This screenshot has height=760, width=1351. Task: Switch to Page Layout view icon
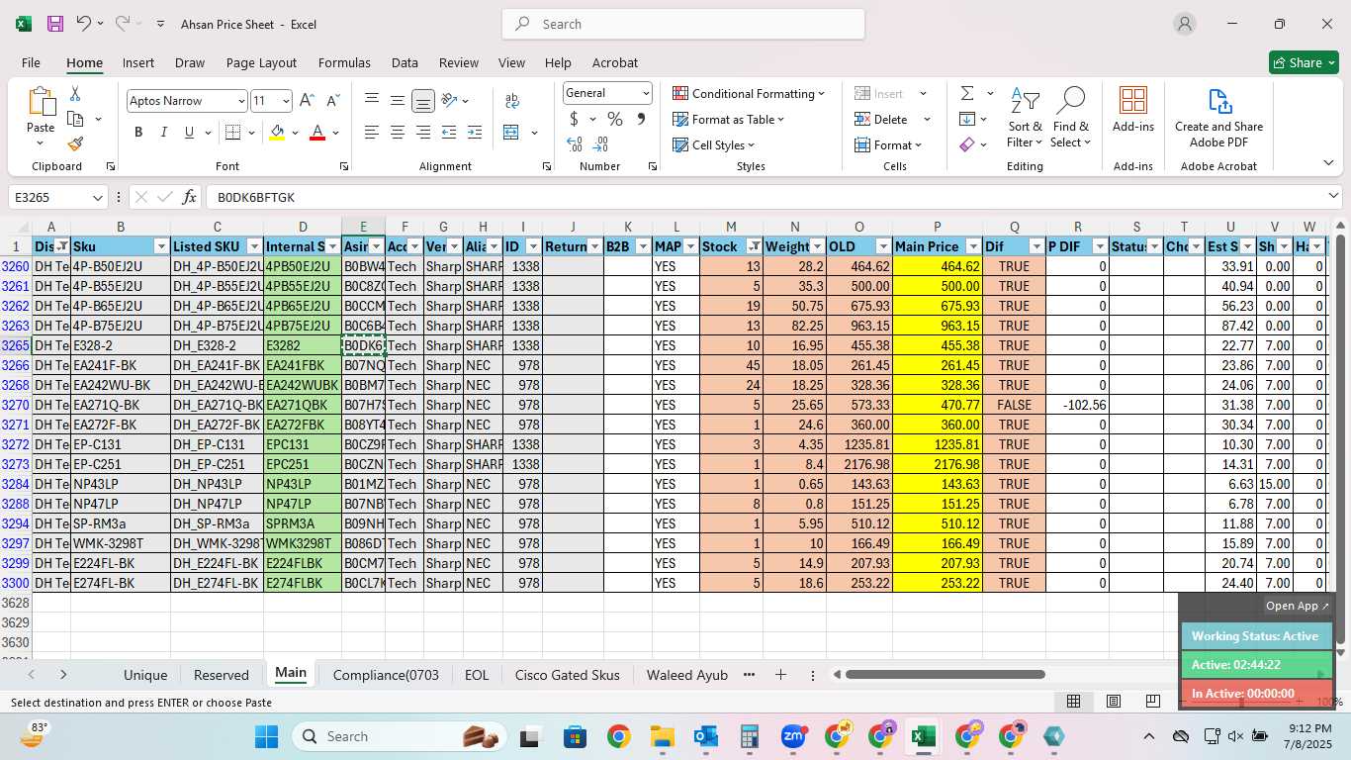tap(1113, 702)
